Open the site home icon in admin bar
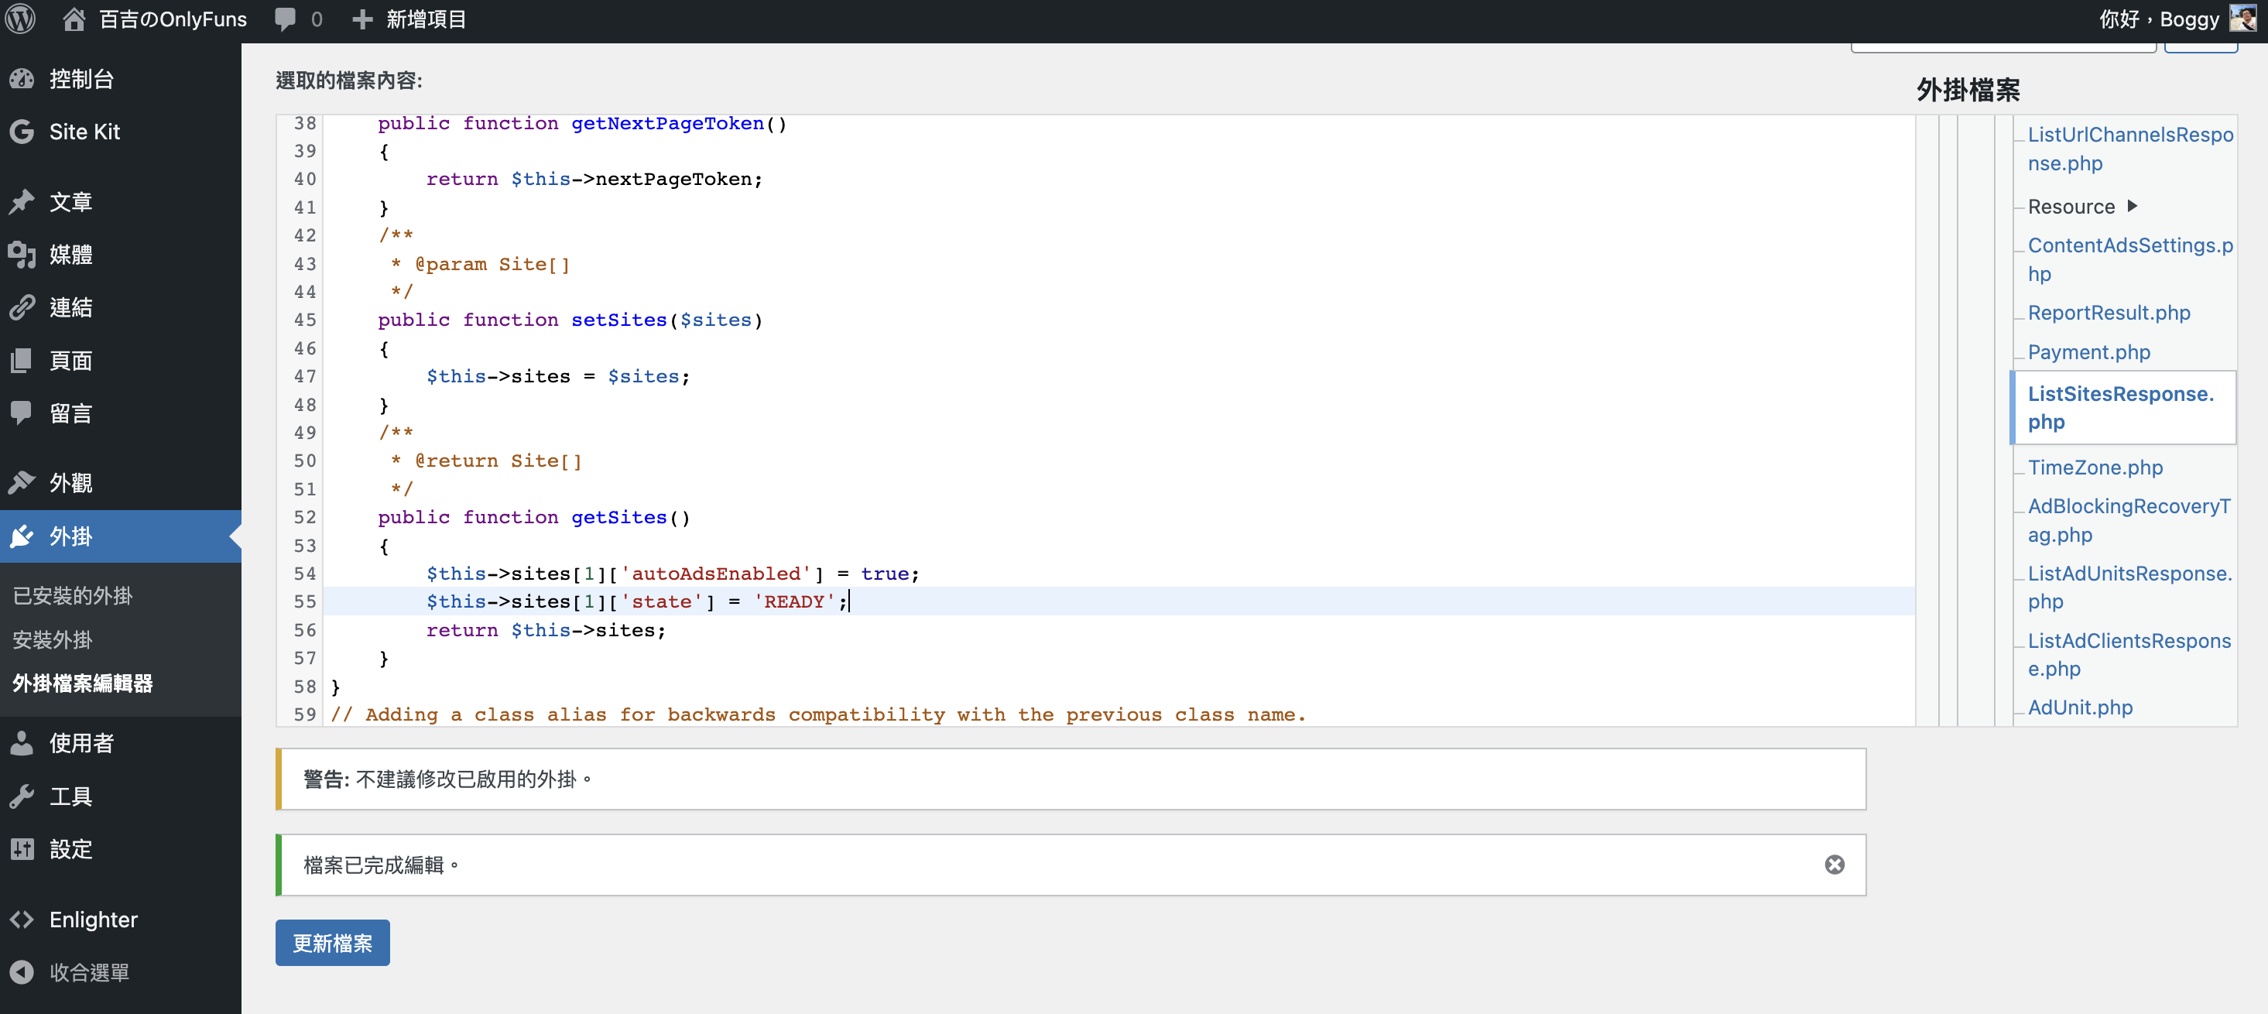This screenshot has width=2268, height=1014. coord(74,19)
